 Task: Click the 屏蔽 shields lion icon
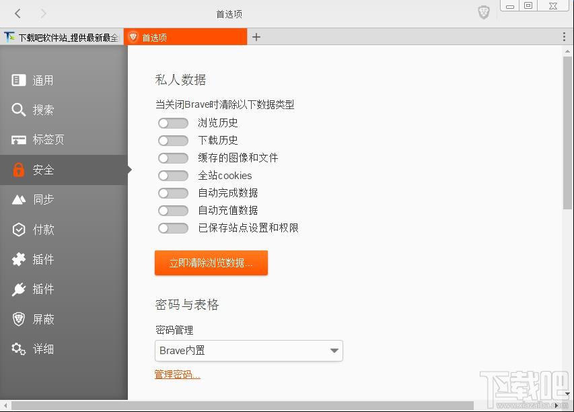coord(19,319)
